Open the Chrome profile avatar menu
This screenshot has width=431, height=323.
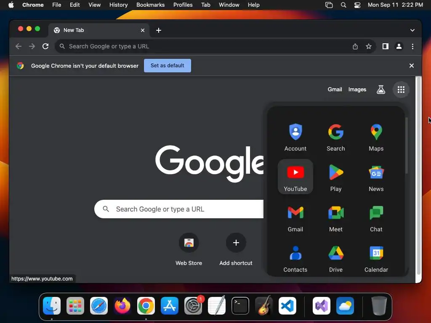point(399,46)
